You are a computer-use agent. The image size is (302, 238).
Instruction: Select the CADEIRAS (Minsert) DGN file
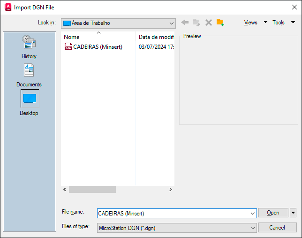pos(97,47)
